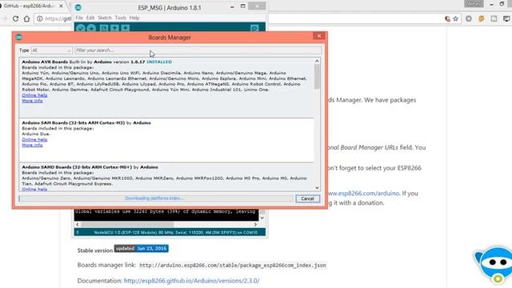512x288 pixels.
Task: Go to the Chrome home page icon
Action: (26, 18)
